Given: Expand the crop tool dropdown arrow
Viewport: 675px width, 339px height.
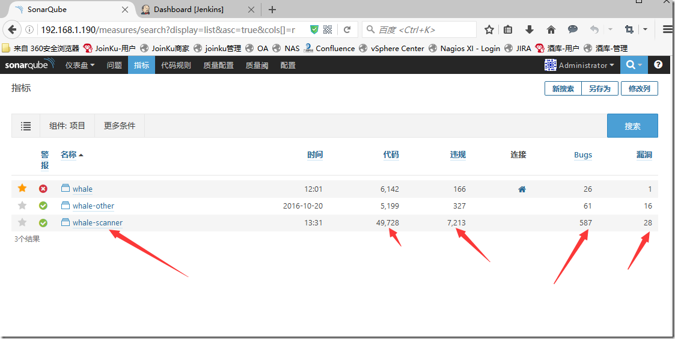Looking at the screenshot, I should pos(645,29).
